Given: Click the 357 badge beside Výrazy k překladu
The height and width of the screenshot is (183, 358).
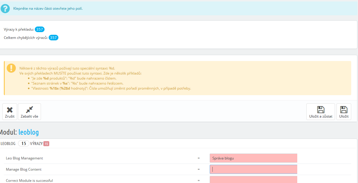Looking at the screenshot, I should (40, 29).
